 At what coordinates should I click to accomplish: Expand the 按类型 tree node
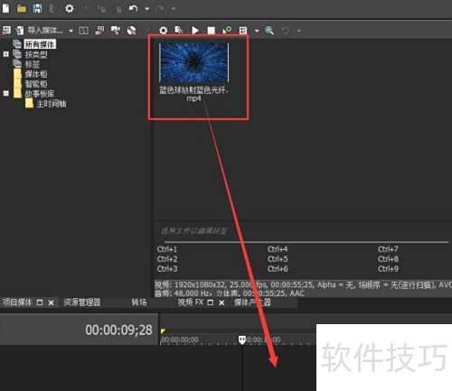click(5, 54)
